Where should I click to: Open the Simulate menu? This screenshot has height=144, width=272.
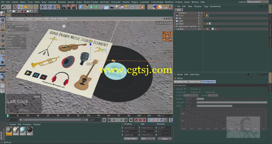[x=62, y=2]
